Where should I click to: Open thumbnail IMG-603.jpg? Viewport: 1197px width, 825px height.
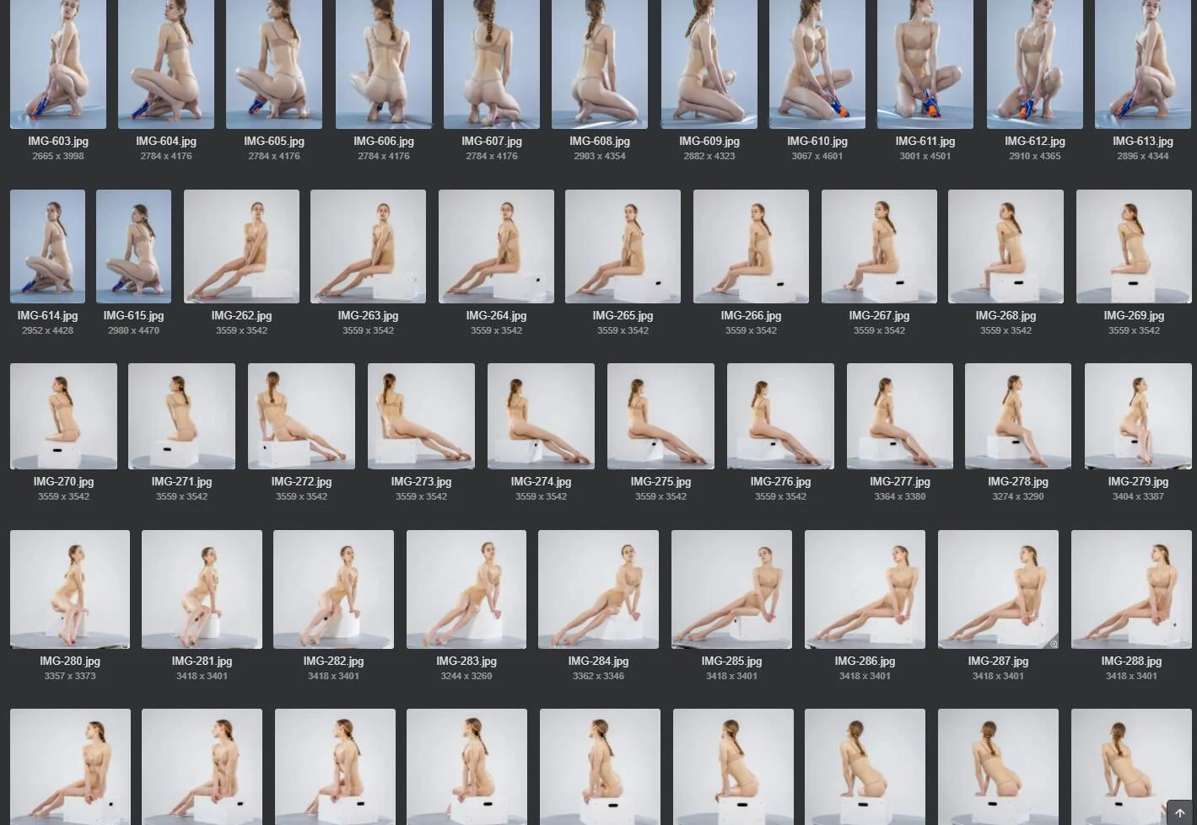pos(58,64)
